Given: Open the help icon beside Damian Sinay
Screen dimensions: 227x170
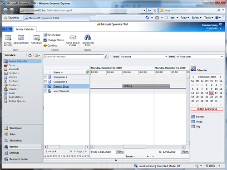Looking at the screenshot, I should [x=221, y=24].
